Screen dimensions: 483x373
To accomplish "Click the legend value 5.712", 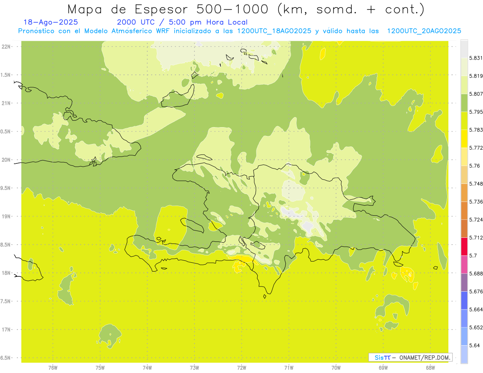I will [x=476, y=238].
